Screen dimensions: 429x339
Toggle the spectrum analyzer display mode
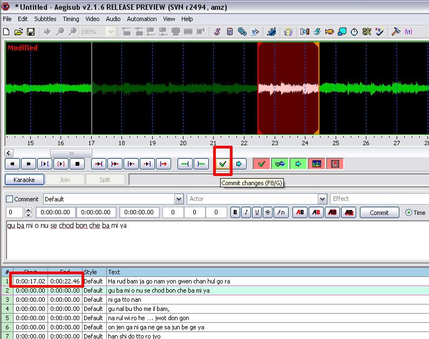tap(317, 164)
